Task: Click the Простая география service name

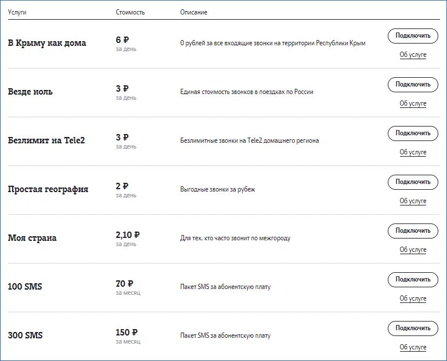Action: tap(48, 189)
